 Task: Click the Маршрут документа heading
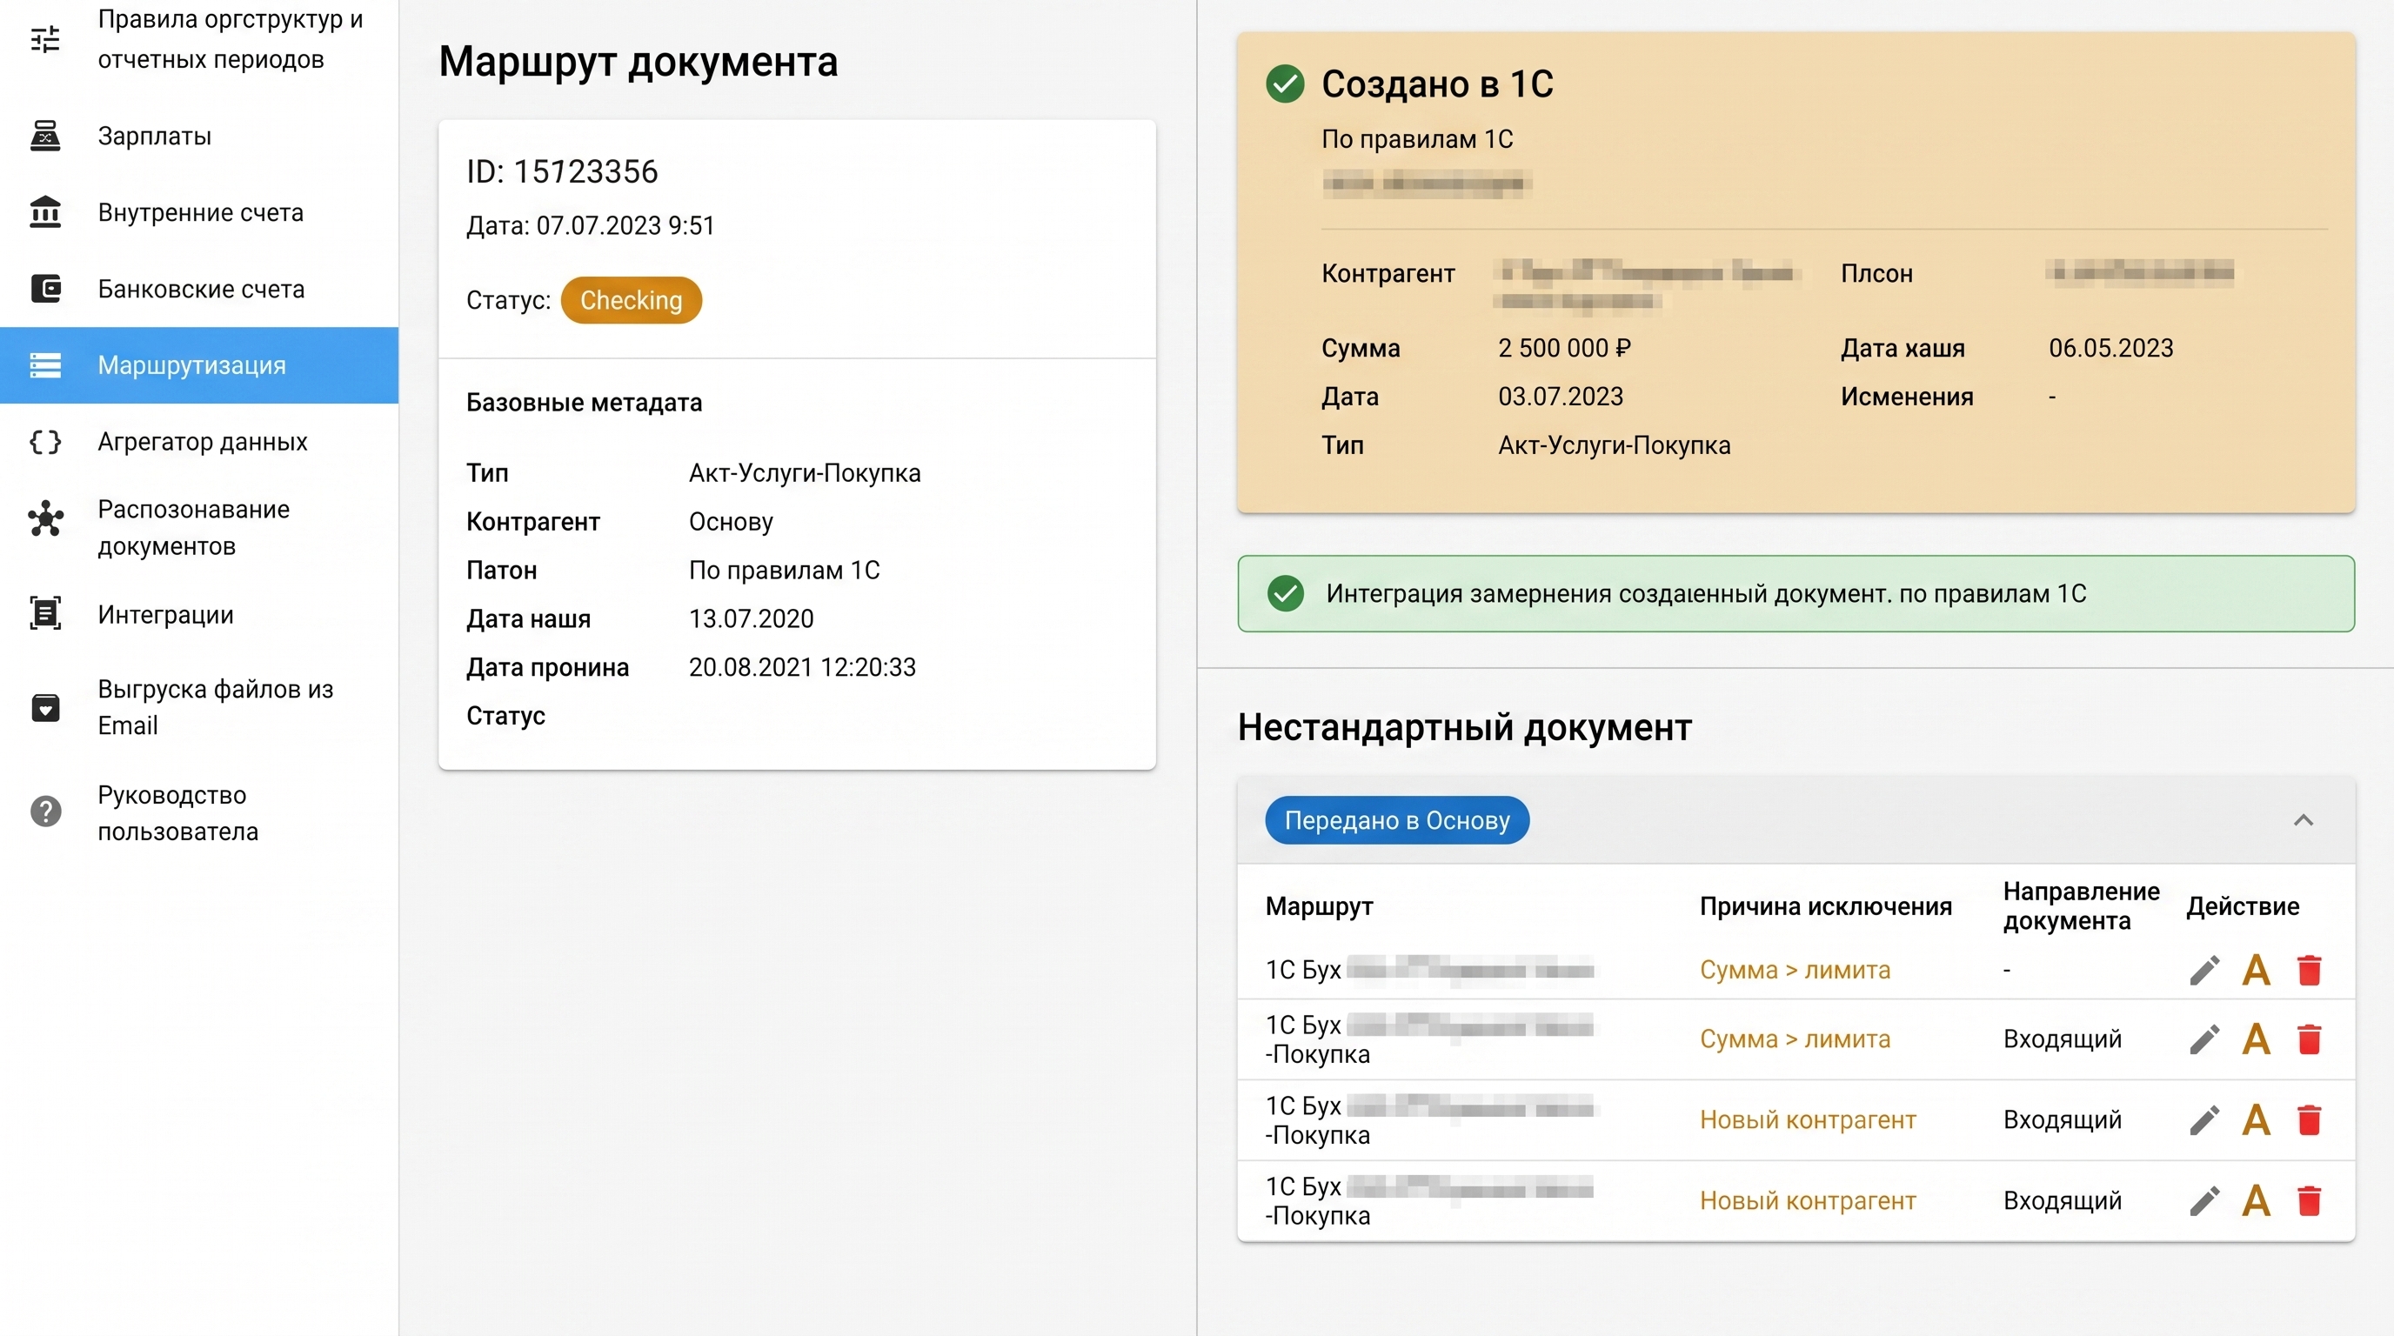[639, 63]
